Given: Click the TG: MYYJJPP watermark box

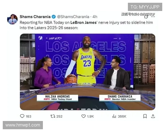Looking at the screenshot, I should tap(145, 7).
